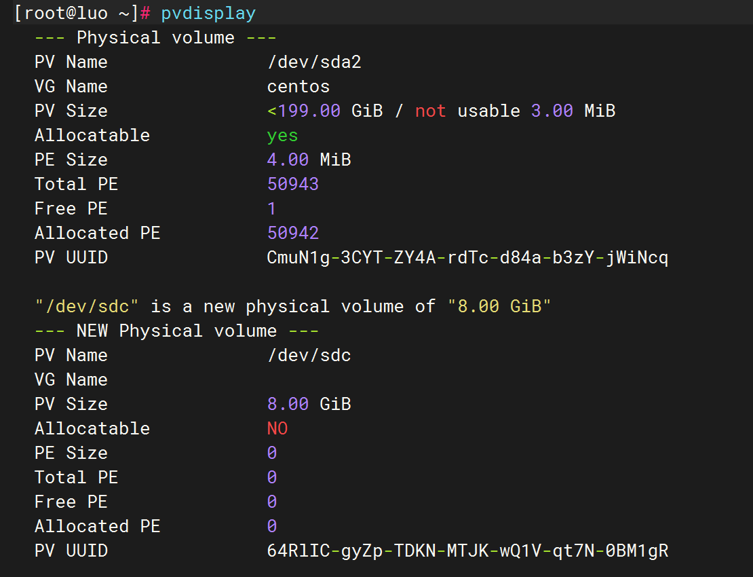Click the NO Allocatable value for /dev/sdc

277,428
